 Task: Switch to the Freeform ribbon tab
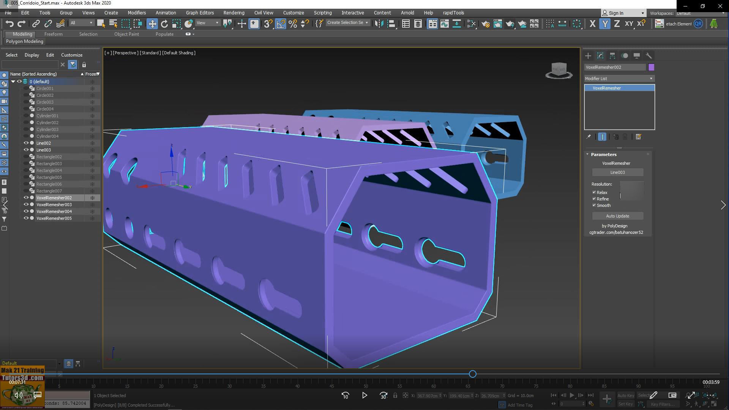pos(53,34)
